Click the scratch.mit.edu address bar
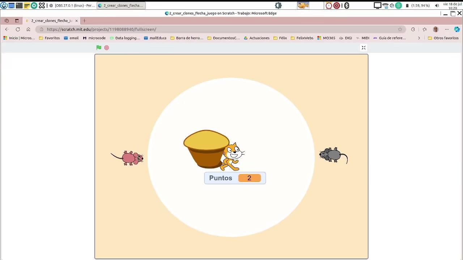This screenshot has height=260, width=463. coord(221,29)
